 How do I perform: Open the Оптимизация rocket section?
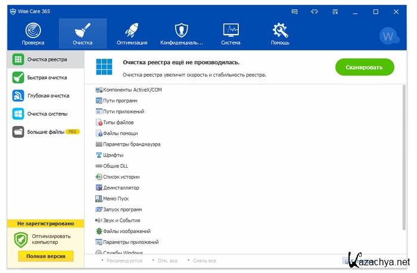coord(132,34)
